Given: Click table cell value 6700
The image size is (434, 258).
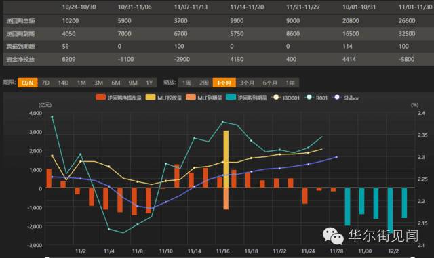Looking at the screenshot, I should [x=181, y=34].
